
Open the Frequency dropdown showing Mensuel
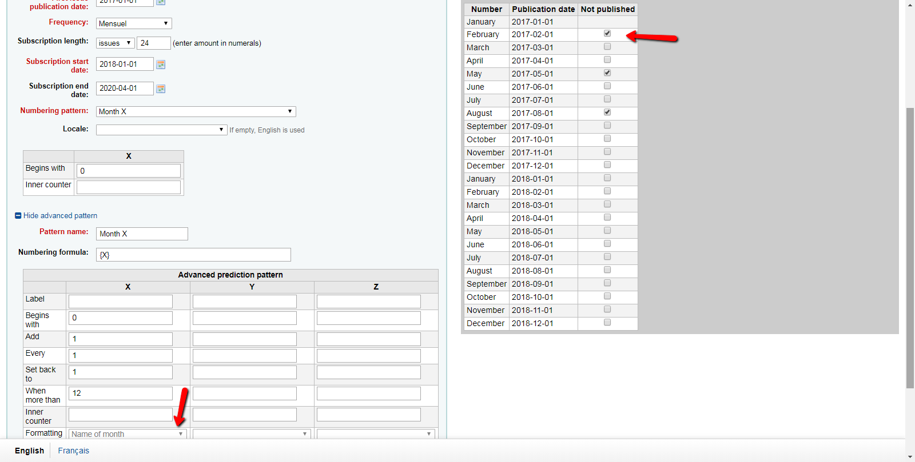click(x=134, y=23)
